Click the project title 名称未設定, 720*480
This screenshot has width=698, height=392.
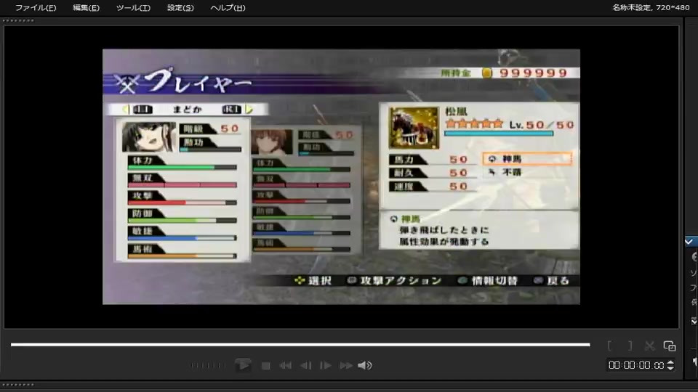click(651, 7)
